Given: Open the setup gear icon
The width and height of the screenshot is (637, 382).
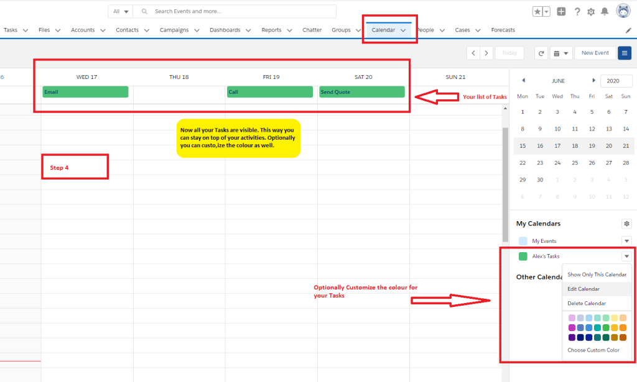Looking at the screenshot, I should click(x=591, y=12).
